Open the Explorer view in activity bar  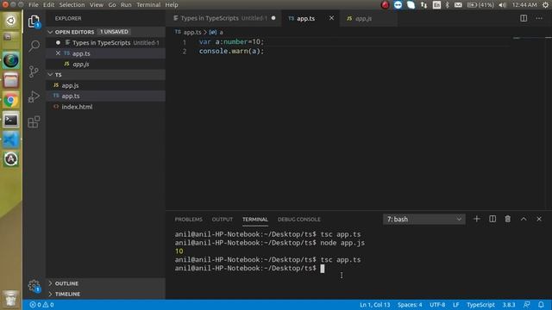(x=34, y=21)
